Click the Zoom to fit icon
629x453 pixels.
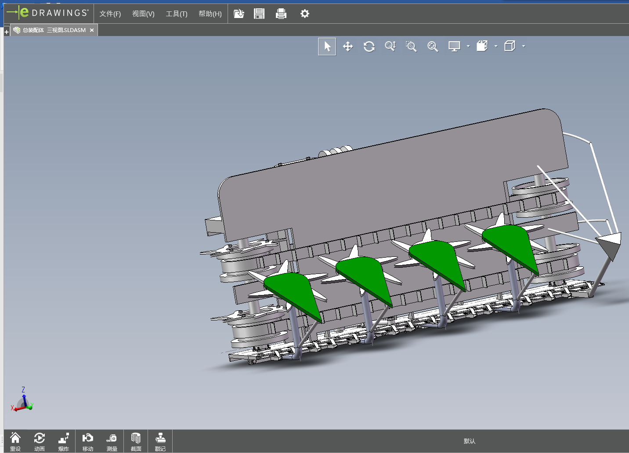click(x=433, y=47)
